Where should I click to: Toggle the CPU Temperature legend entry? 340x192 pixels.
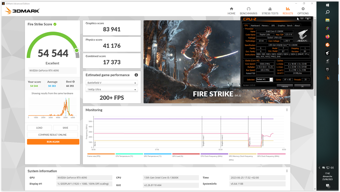pyautogui.click(x=129, y=155)
